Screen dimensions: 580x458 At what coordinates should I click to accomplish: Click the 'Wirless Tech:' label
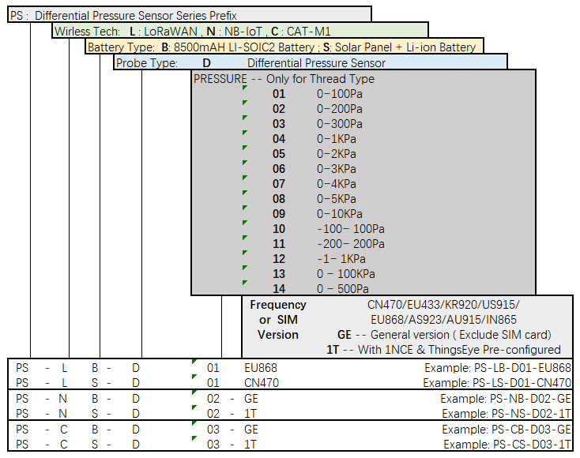[87, 32]
